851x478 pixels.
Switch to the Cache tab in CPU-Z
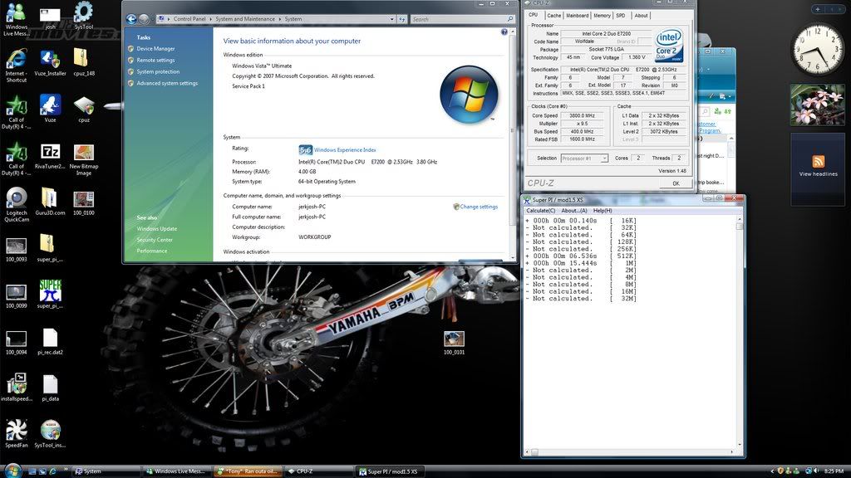[553, 15]
